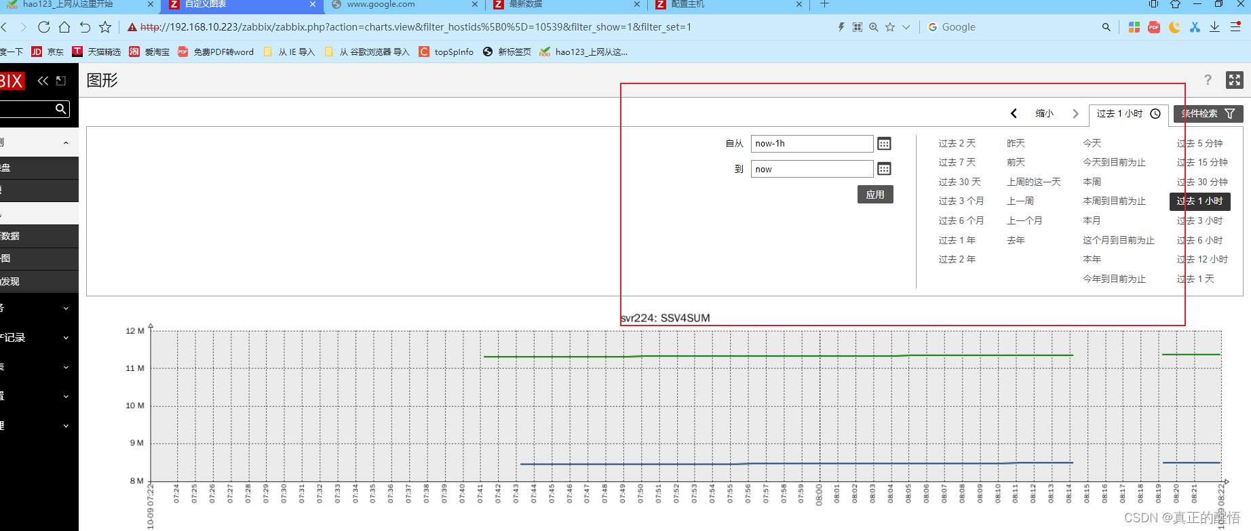Click the lightning speed-mode icon
Viewport: 1251px width, 531px height.
pyautogui.click(x=841, y=27)
